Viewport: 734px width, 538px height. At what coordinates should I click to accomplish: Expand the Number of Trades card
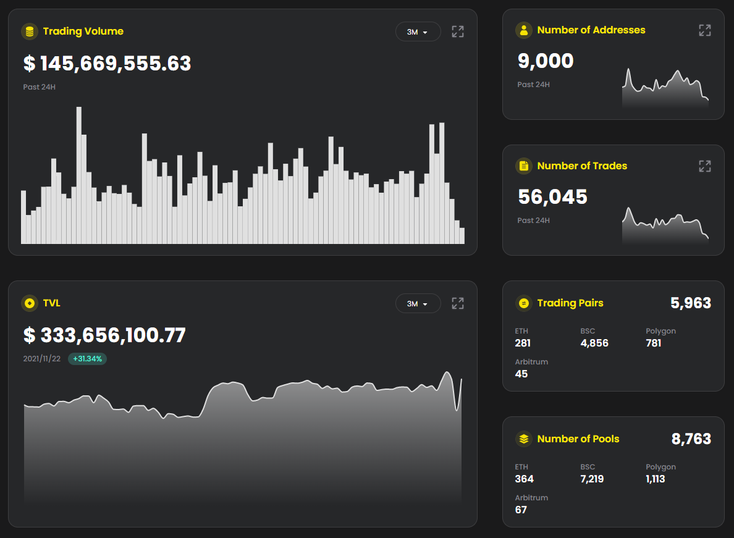coord(704,166)
